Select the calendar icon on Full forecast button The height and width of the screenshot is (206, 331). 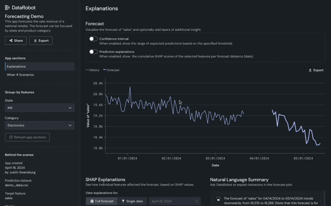(92, 201)
